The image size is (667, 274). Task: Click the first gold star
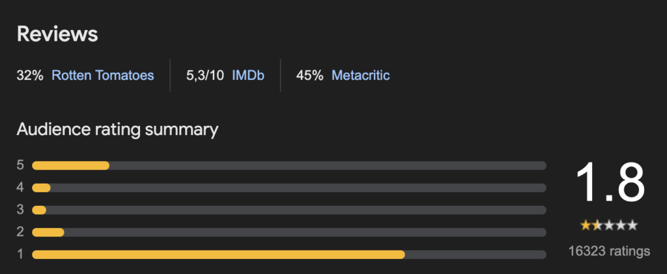coord(586,225)
